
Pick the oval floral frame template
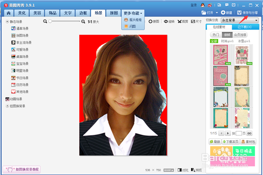242,97
